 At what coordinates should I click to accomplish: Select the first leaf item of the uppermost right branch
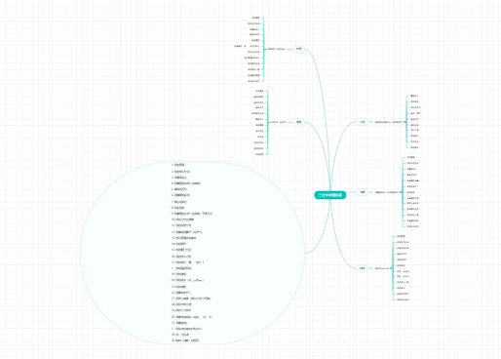[x=414, y=96]
